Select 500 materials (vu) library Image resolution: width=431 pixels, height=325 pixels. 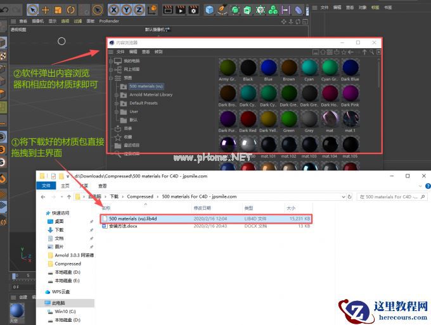tap(146, 86)
